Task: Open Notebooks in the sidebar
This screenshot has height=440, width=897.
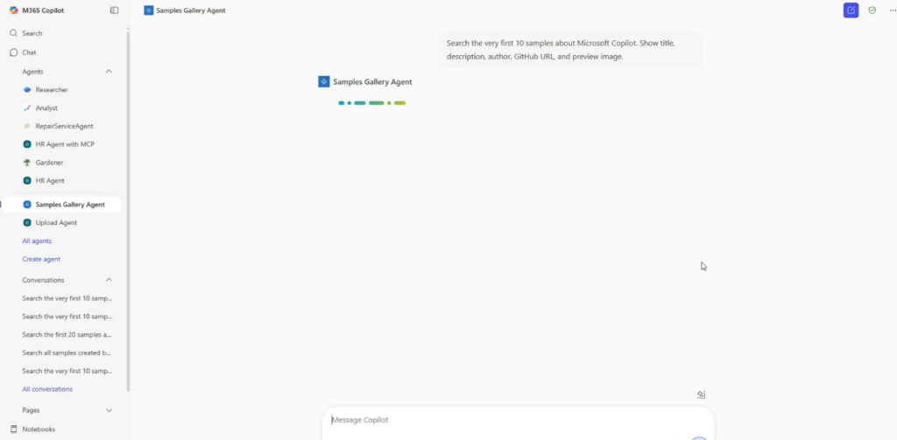Action: [39, 430]
